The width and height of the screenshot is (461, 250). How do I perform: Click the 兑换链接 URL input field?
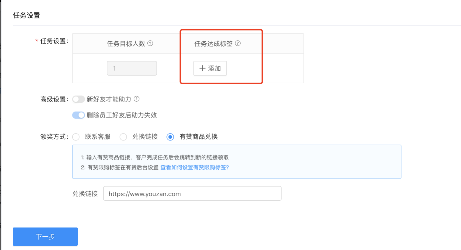pos(192,193)
